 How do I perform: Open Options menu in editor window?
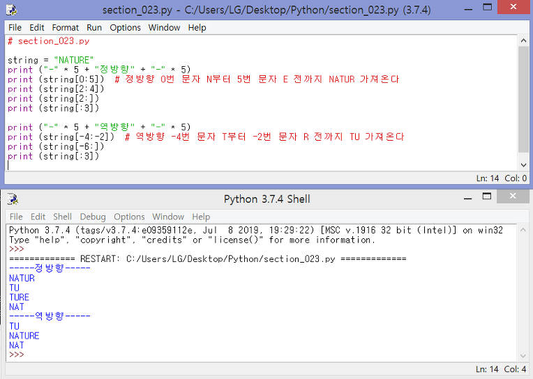click(125, 27)
